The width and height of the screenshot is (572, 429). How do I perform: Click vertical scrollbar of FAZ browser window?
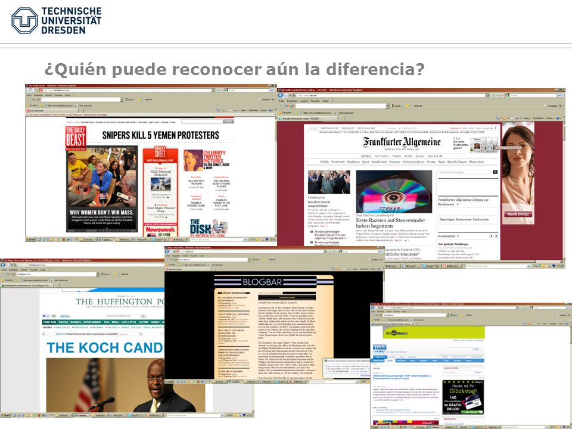click(563, 191)
